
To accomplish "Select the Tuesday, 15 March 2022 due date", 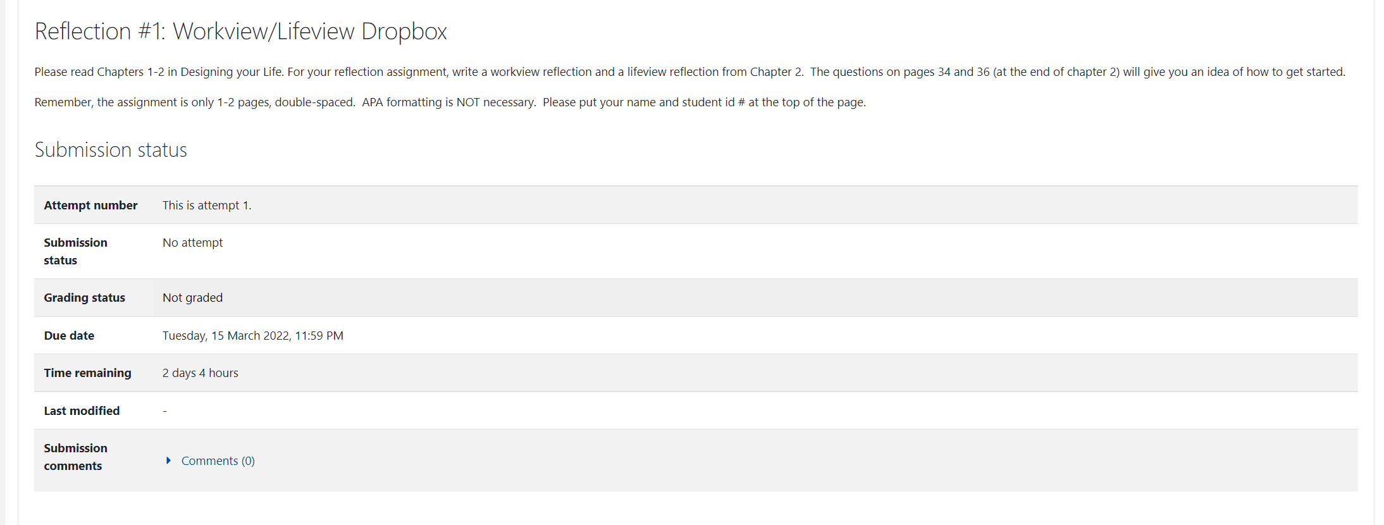I will pyautogui.click(x=253, y=335).
